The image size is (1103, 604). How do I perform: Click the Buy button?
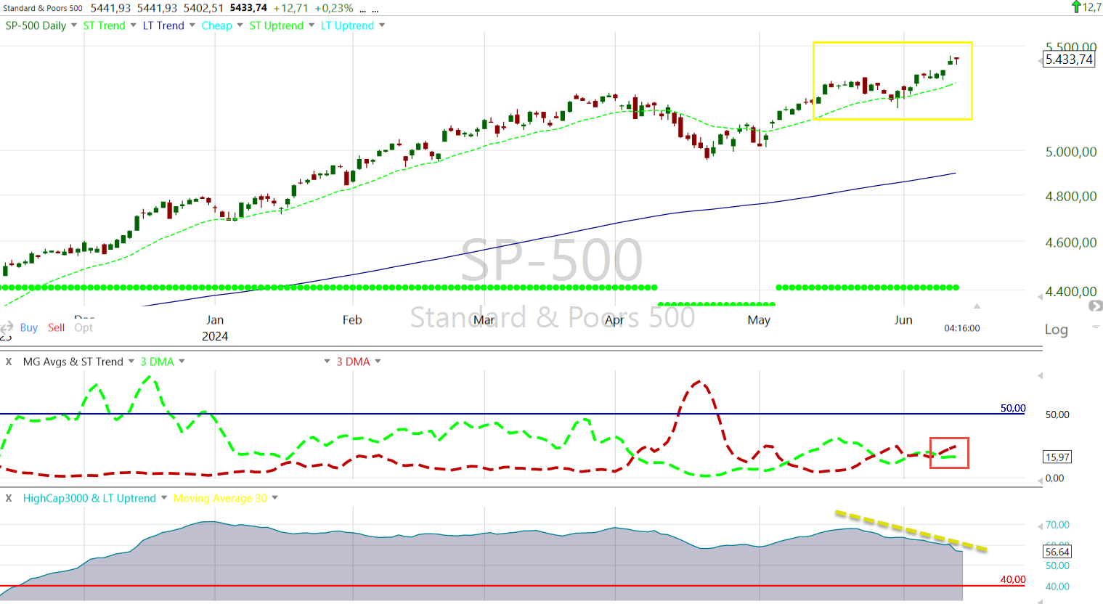tap(29, 327)
